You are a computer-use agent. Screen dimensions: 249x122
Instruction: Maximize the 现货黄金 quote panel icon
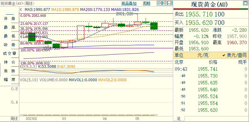[245, 3]
